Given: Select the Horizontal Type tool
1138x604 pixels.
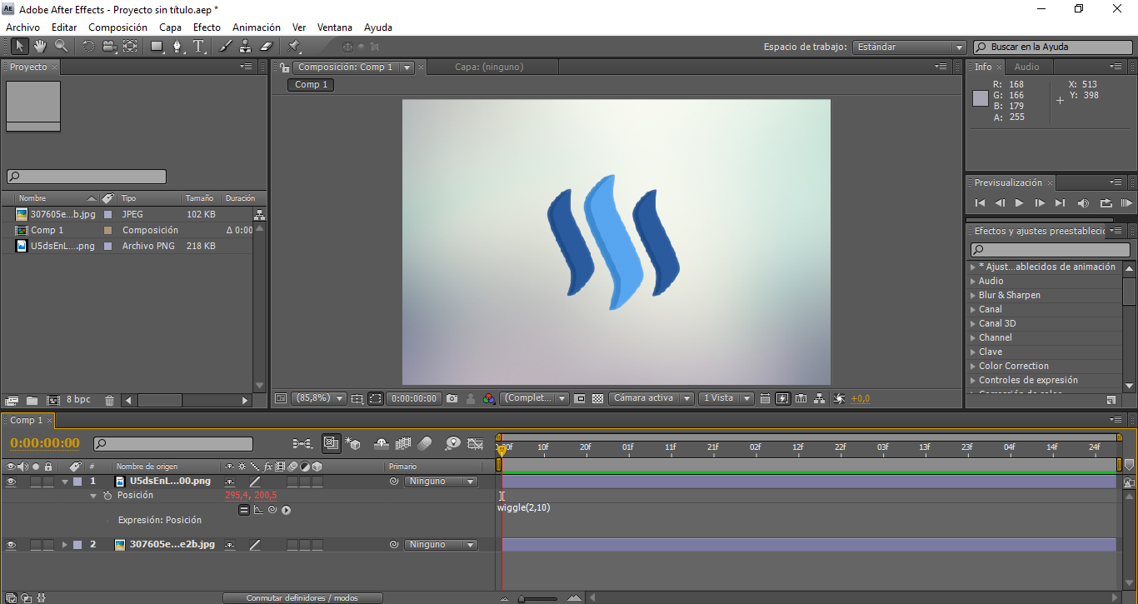Looking at the screenshot, I should point(199,47).
